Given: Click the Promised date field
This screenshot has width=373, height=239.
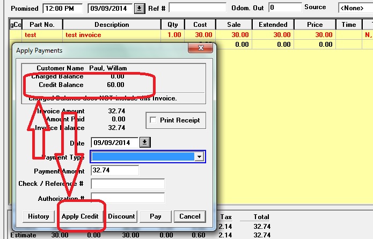Looking at the screenshot, I should coord(110,9).
